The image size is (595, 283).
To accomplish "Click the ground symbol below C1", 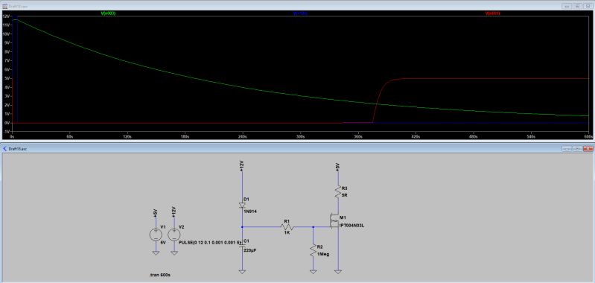I will [x=243, y=271].
